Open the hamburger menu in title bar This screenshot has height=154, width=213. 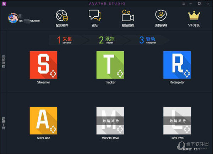pyautogui.click(x=184, y=4)
